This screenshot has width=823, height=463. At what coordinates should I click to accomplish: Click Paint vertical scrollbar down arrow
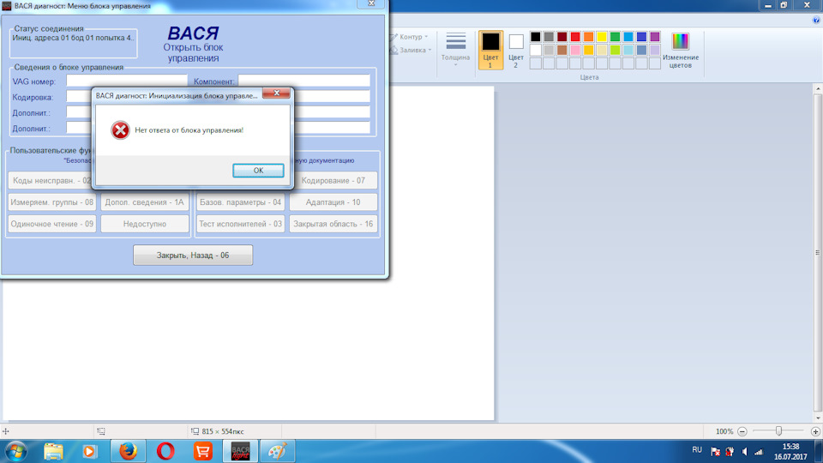(x=818, y=418)
